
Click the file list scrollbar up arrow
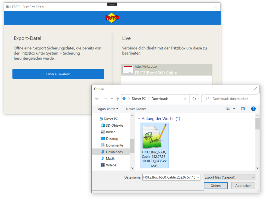(x=257, y=116)
